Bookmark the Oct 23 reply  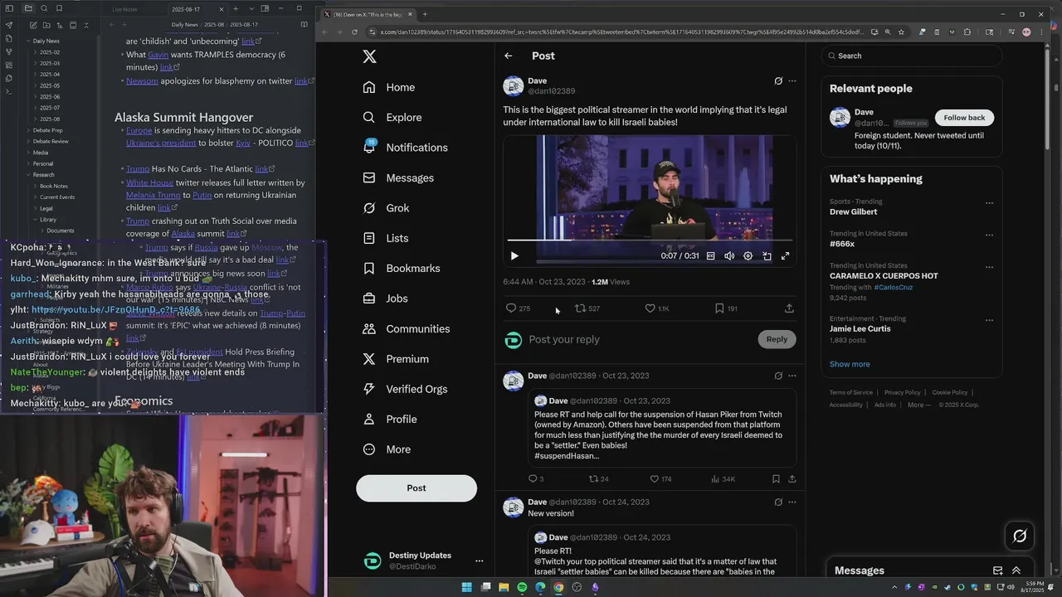(x=776, y=479)
